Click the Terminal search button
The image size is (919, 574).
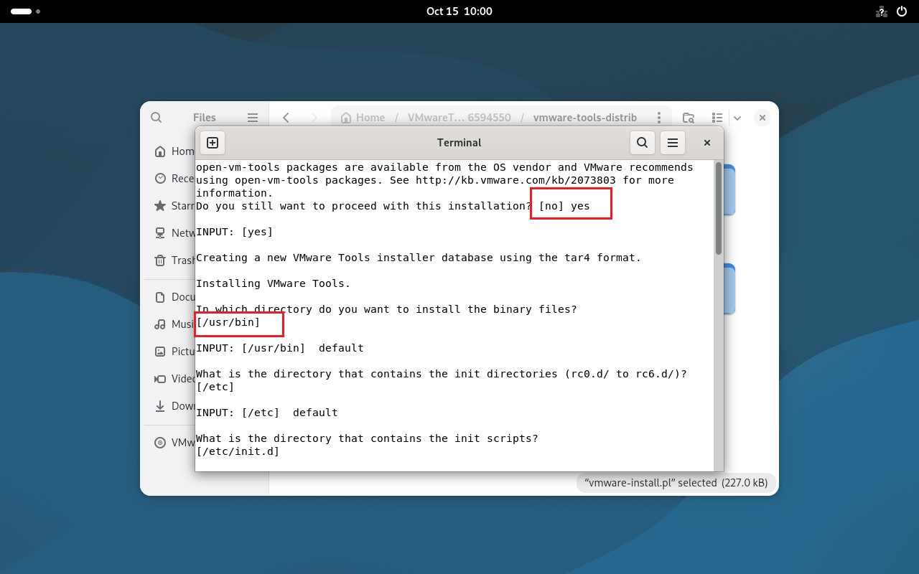(x=643, y=143)
